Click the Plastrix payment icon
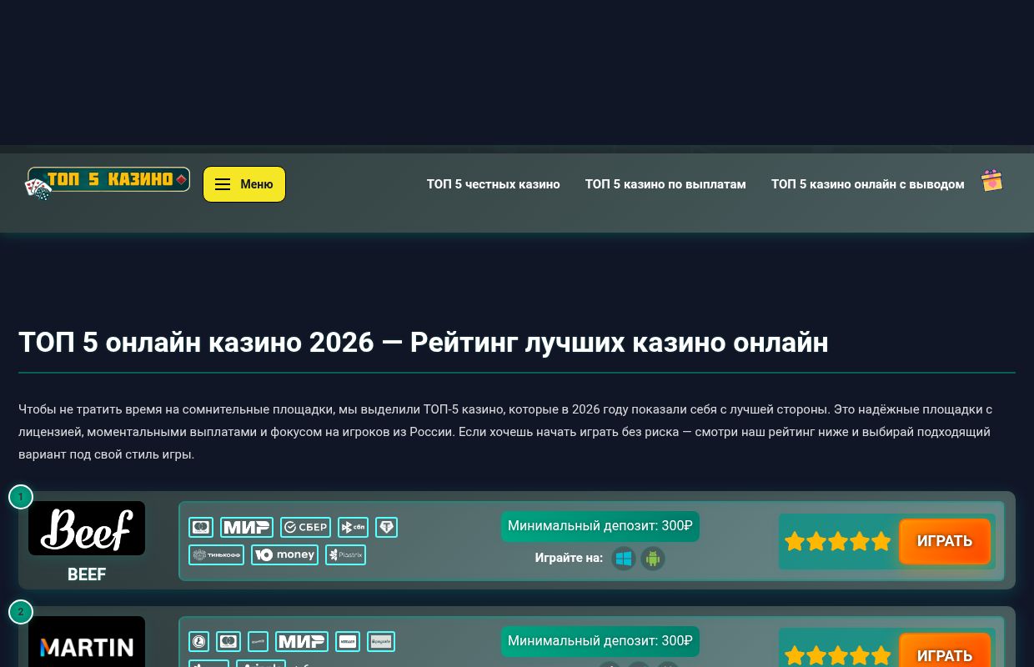This screenshot has width=1034, height=667. (345, 554)
